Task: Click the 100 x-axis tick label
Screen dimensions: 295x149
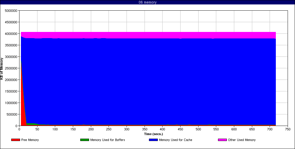Action: (x=55, y=129)
